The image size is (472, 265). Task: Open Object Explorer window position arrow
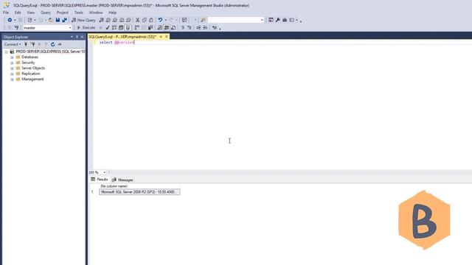(72, 37)
